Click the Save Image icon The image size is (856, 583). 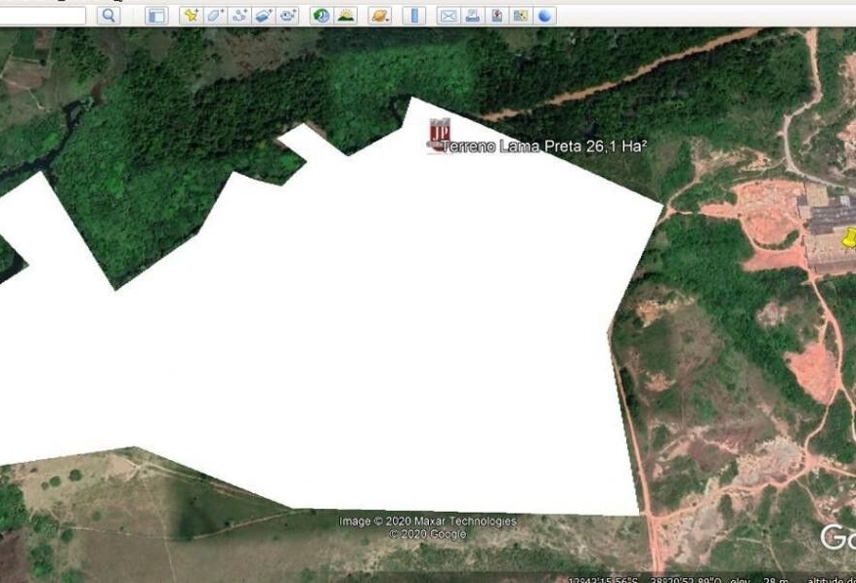point(496,16)
